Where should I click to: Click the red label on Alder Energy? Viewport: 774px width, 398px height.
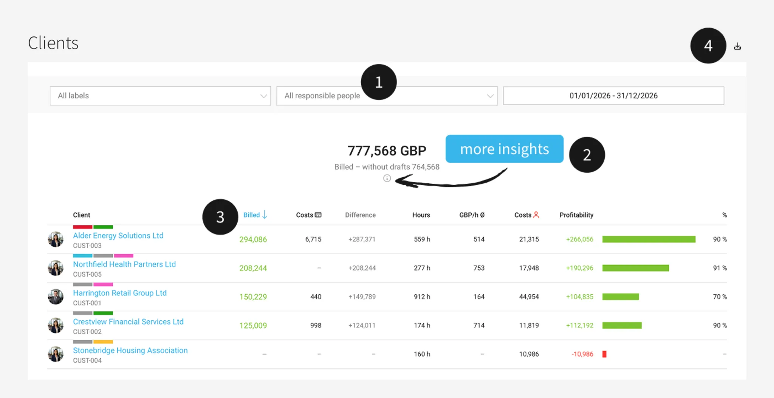click(82, 227)
